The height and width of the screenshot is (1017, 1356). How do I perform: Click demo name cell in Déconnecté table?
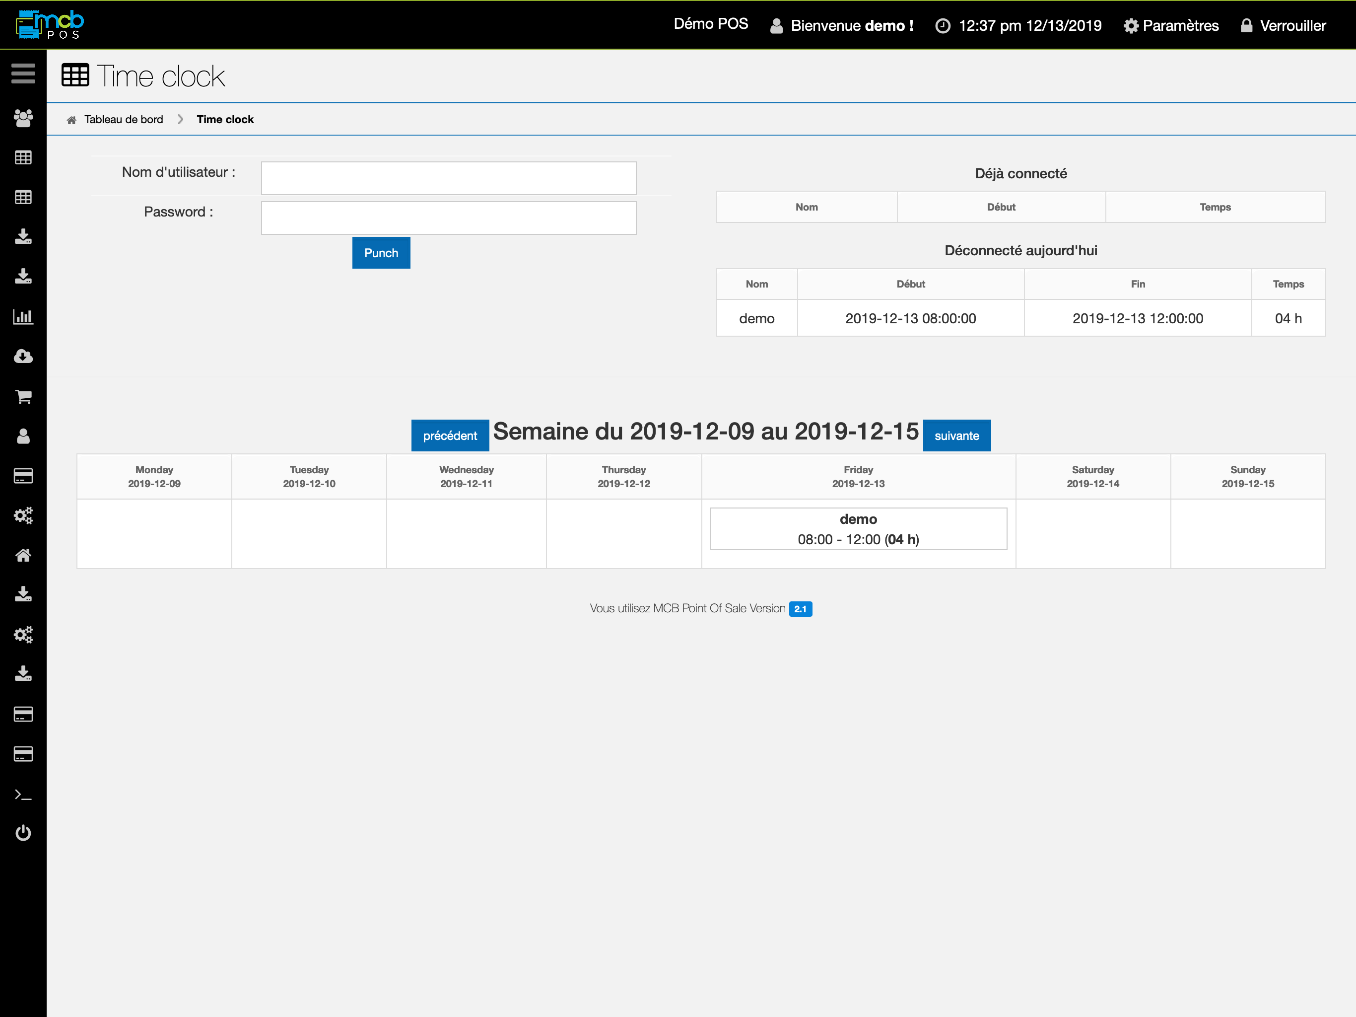point(757,318)
